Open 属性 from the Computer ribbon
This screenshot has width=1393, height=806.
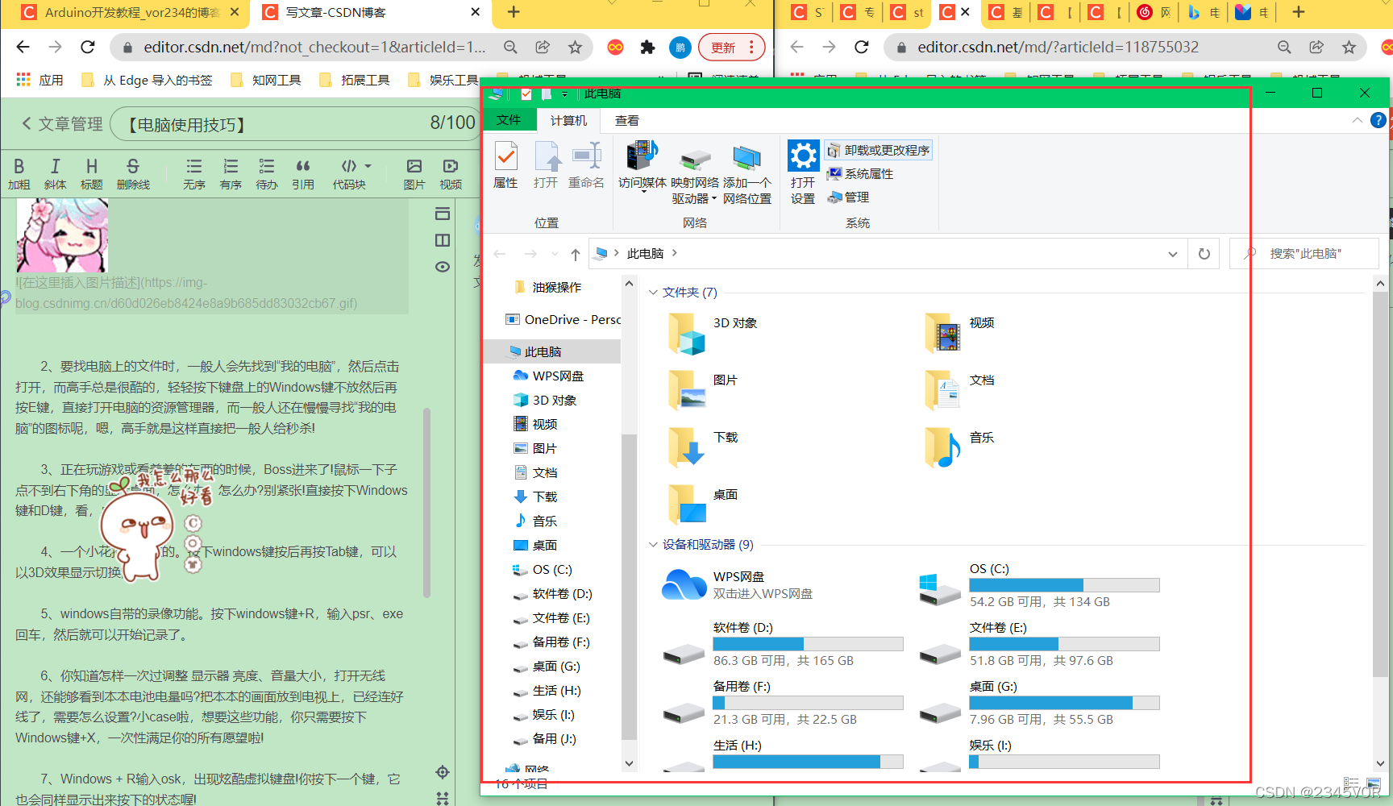pyautogui.click(x=505, y=165)
